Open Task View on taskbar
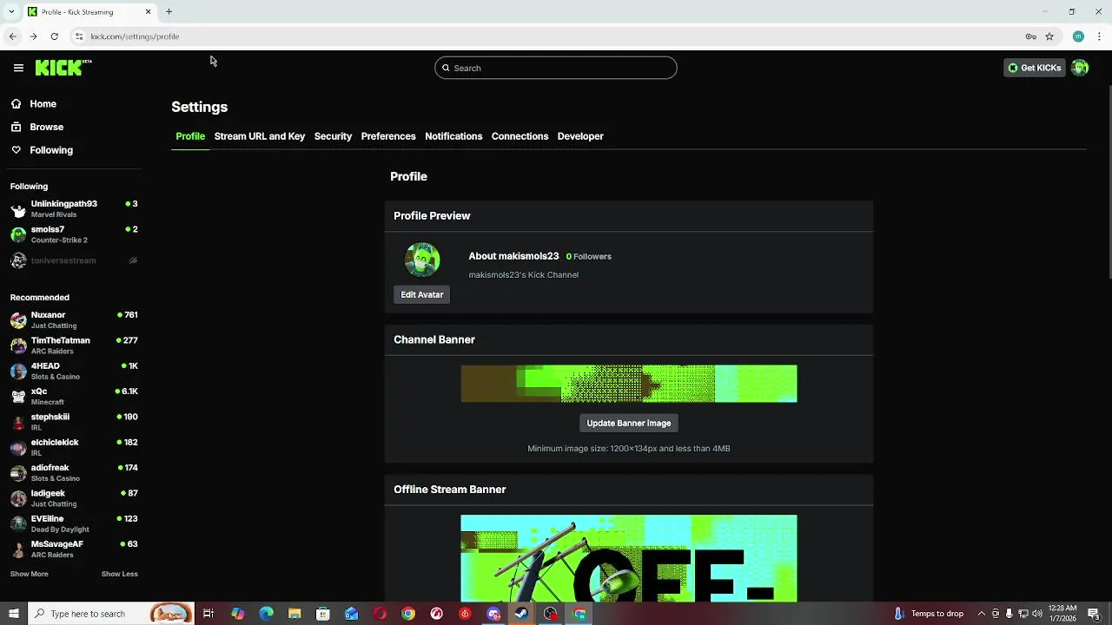The height and width of the screenshot is (625, 1112). (x=208, y=614)
